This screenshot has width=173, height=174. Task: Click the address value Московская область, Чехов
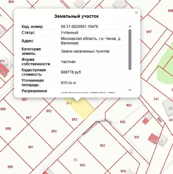click(x=91, y=41)
